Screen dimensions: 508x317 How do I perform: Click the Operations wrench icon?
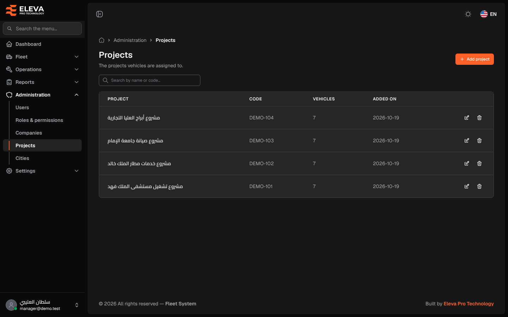[x=9, y=69]
